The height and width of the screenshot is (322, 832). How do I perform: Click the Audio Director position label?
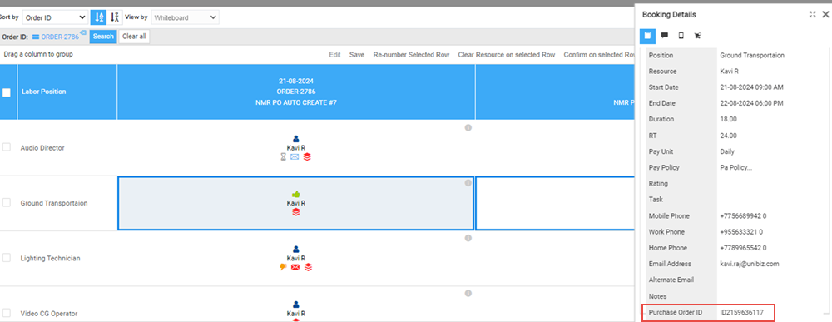pos(42,148)
